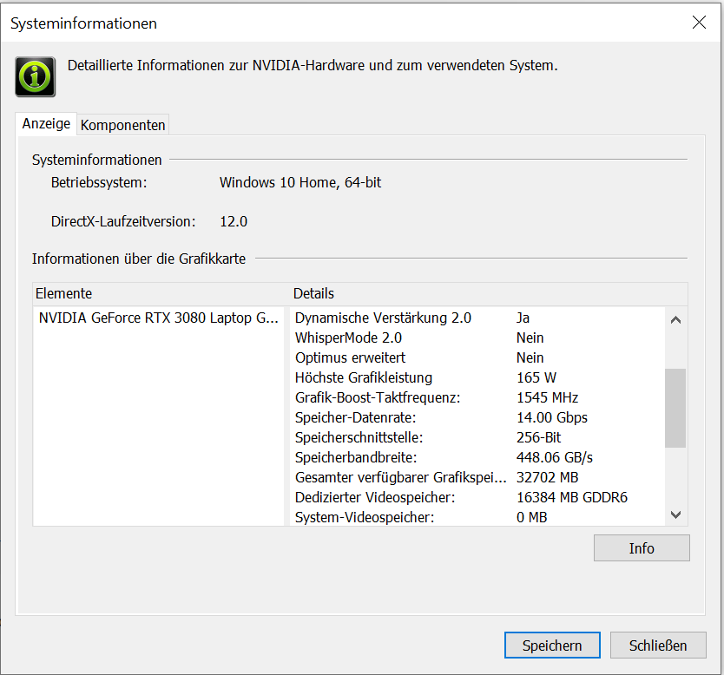This screenshot has height=675, width=724.
Task: Select NVIDIA GeForce RTX 3080 Laptop GPU item
Action: [158, 318]
